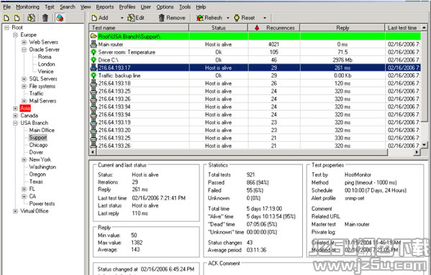Collapse the Root tree node
The image size is (431, 275).
point(6,28)
